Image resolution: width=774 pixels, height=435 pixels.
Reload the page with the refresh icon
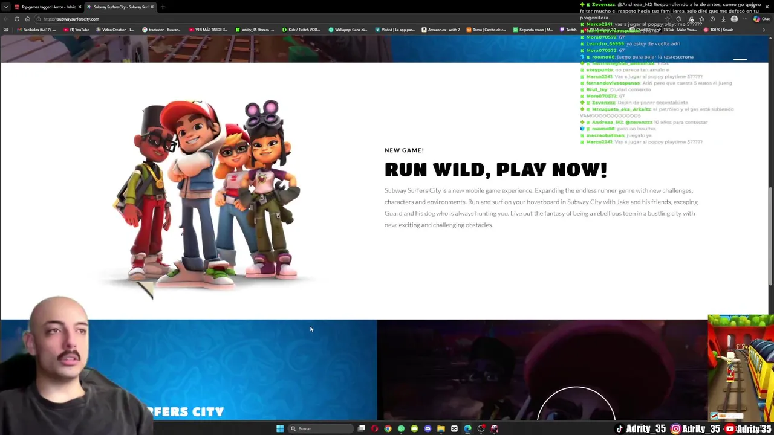click(x=16, y=19)
